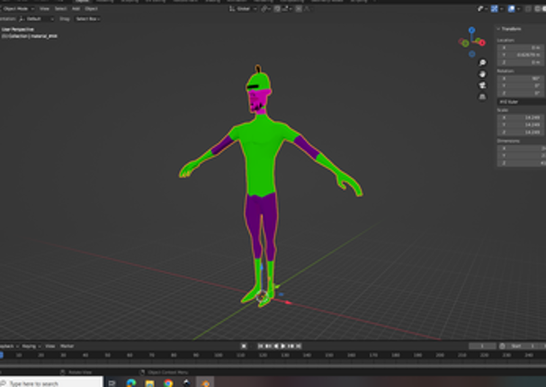Click the Scale X field

pos(522,117)
